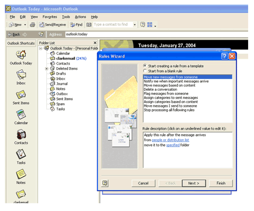Click the people or distribution list link

[171, 140]
